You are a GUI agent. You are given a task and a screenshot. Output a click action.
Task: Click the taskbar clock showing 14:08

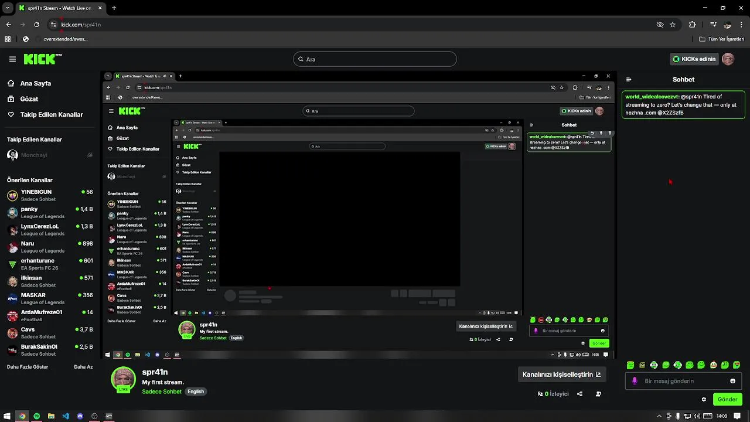[x=721, y=416]
